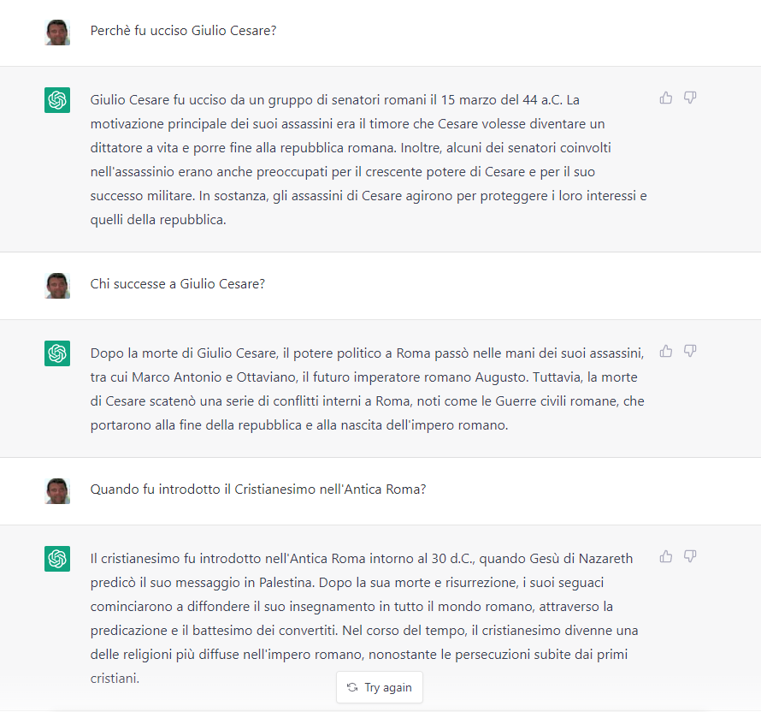
Task: Thumbs up the Giulio Cesare assassination answer
Action: 666,98
